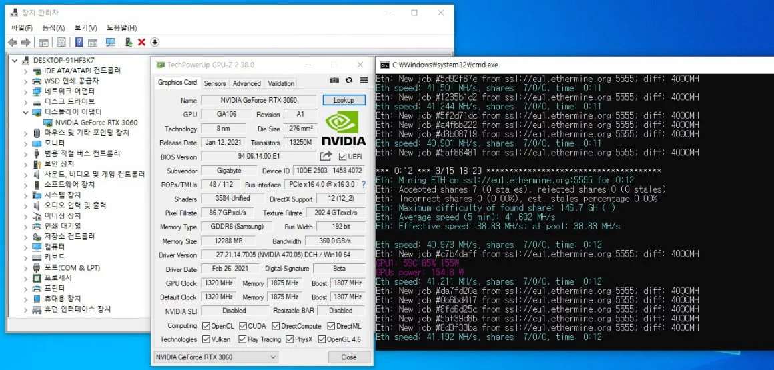Click the show/hide action pane toolbar icon

93,43
